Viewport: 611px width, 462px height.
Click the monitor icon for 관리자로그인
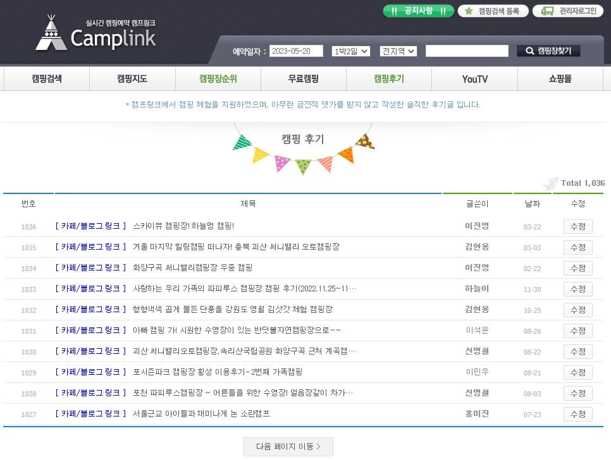pyautogui.click(x=546, y=11)
